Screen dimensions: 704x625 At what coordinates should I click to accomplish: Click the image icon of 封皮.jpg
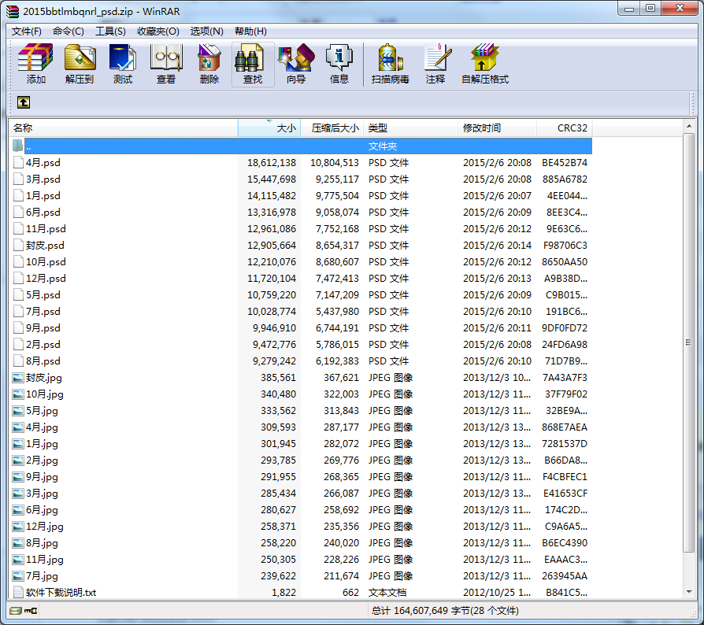coord(18,378)
